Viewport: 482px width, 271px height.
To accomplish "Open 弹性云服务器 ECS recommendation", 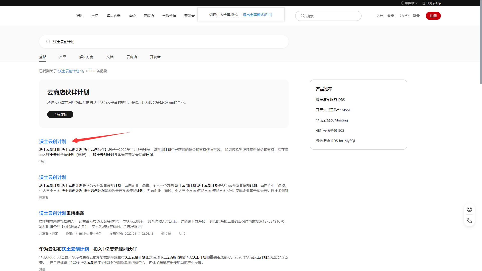I will [x=330, y=130].
